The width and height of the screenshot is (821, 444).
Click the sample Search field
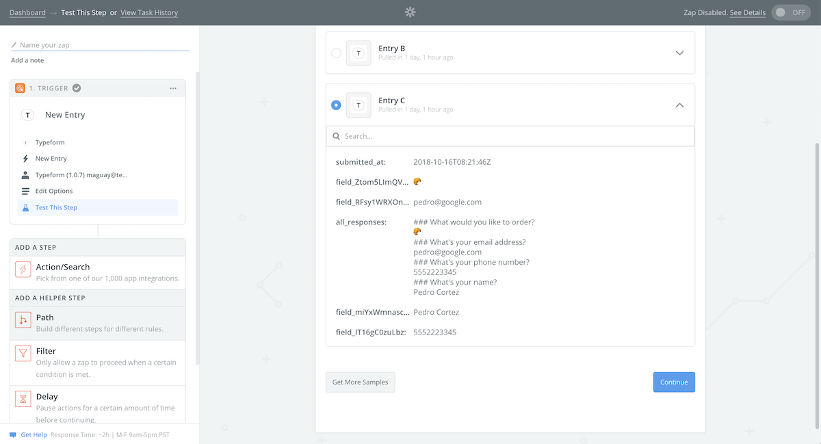(510, 136)
